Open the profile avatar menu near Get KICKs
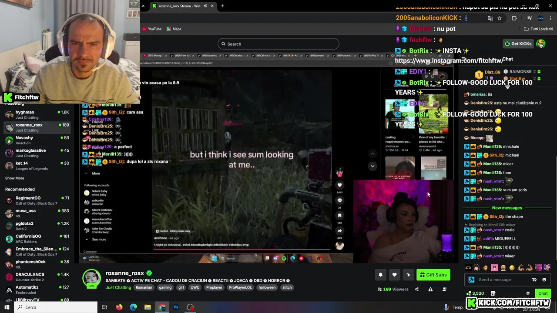Image resolution: width=557 pixels, height=313 pixels. [541, 44]
